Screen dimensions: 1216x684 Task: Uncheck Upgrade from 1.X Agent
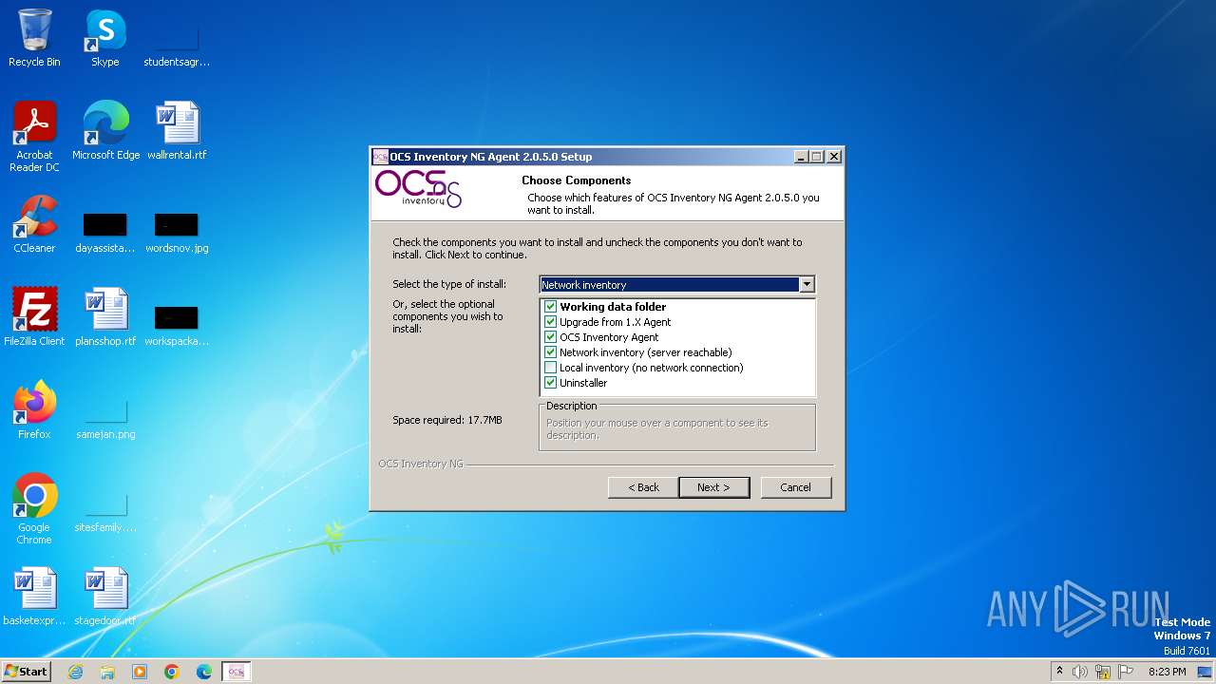tap(550, 322)
